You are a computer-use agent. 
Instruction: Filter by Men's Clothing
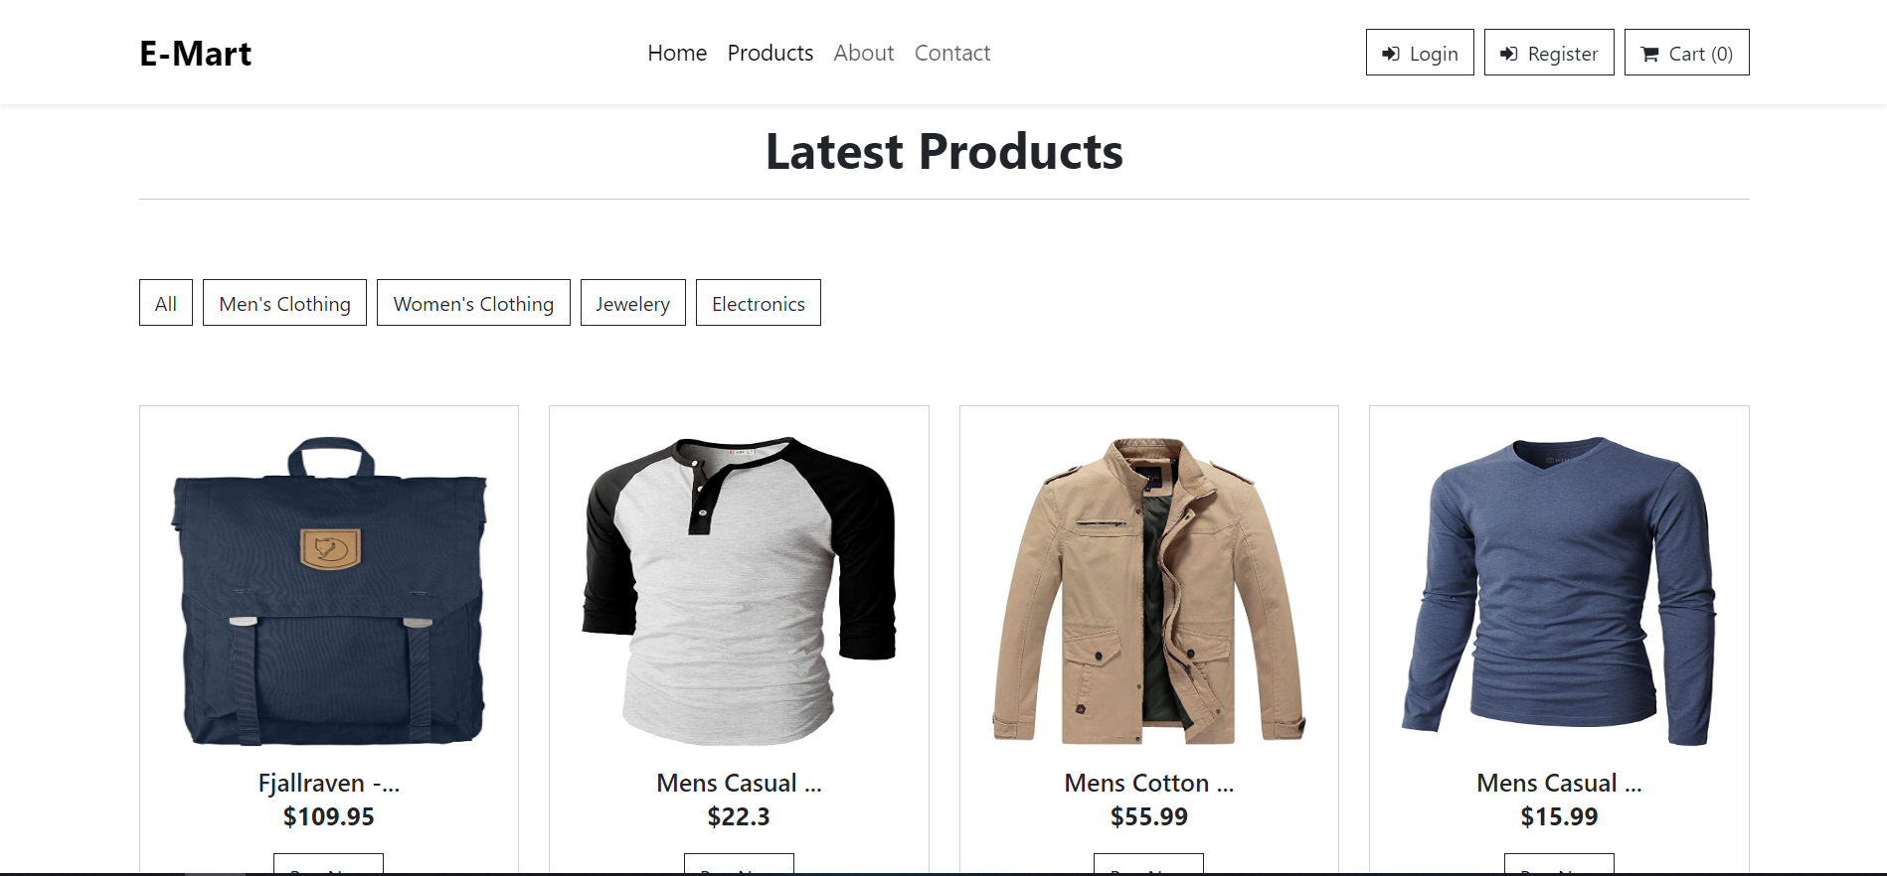284,303
